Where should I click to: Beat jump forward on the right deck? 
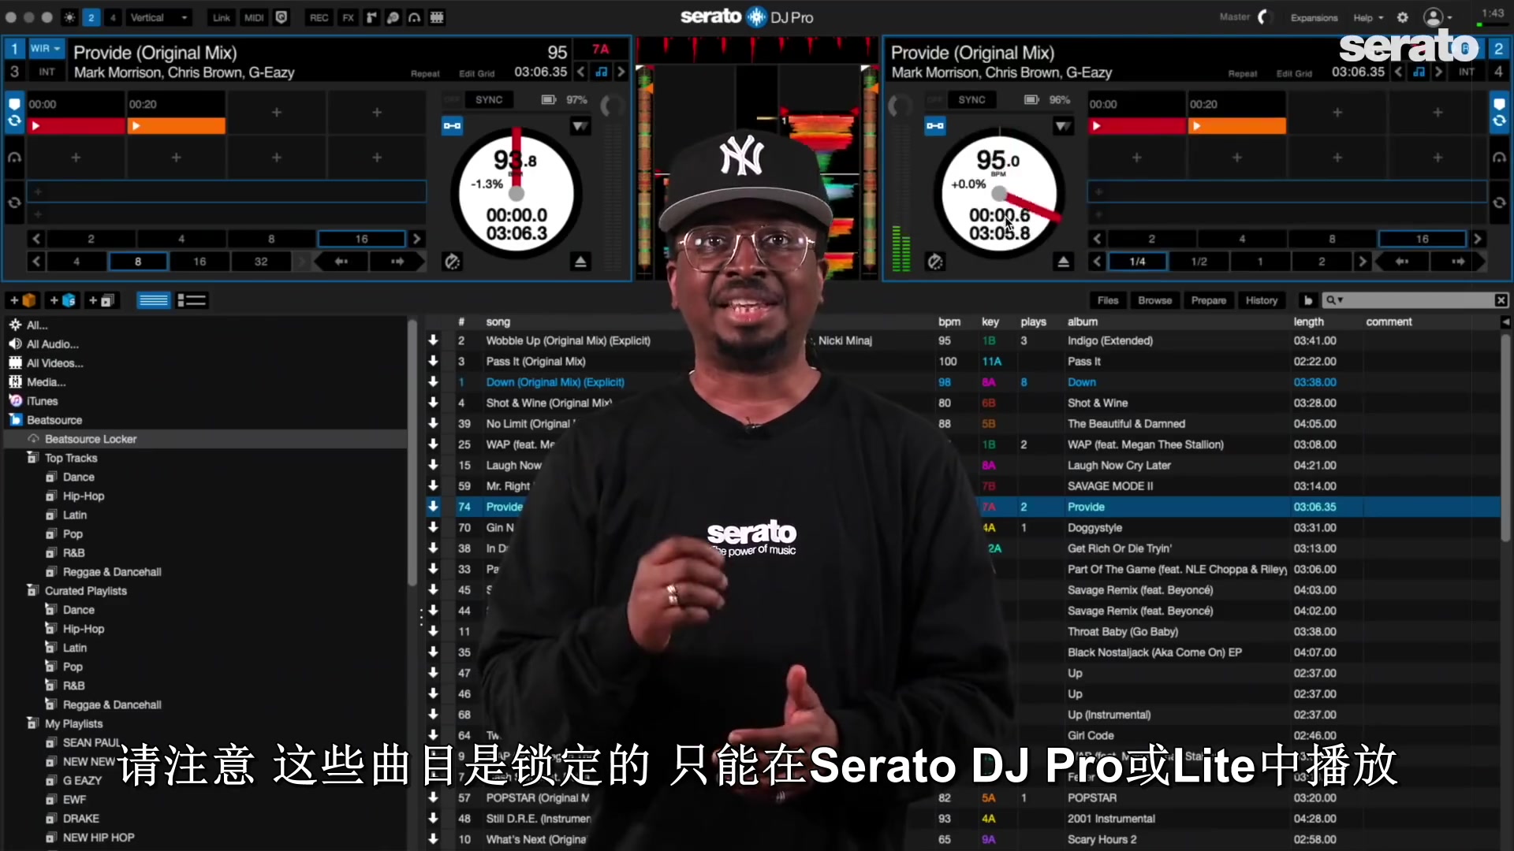(x=1457, y=262)
